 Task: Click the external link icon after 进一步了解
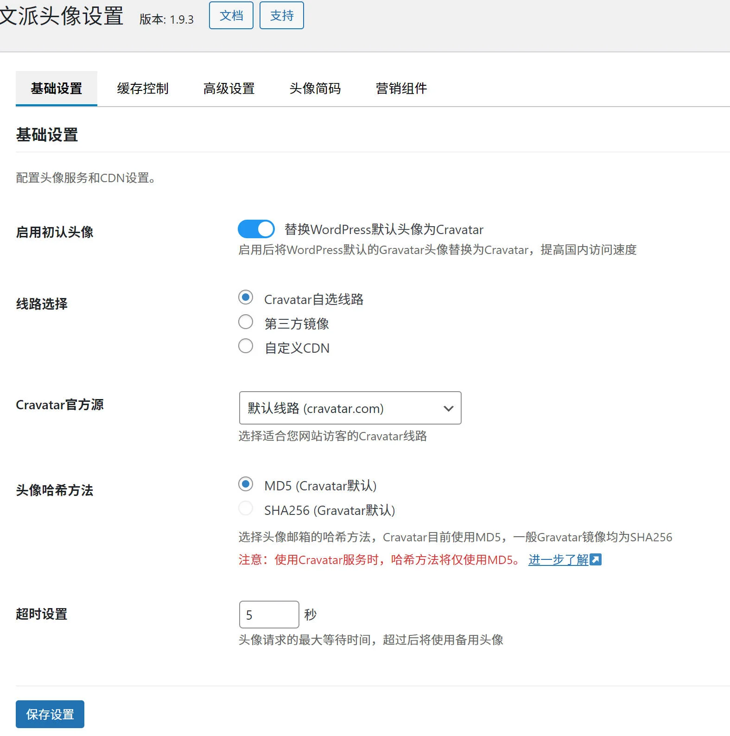596,559
